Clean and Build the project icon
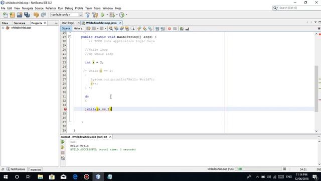The width and height of the screenshot is (321, 181). click(x=95, y=15)
